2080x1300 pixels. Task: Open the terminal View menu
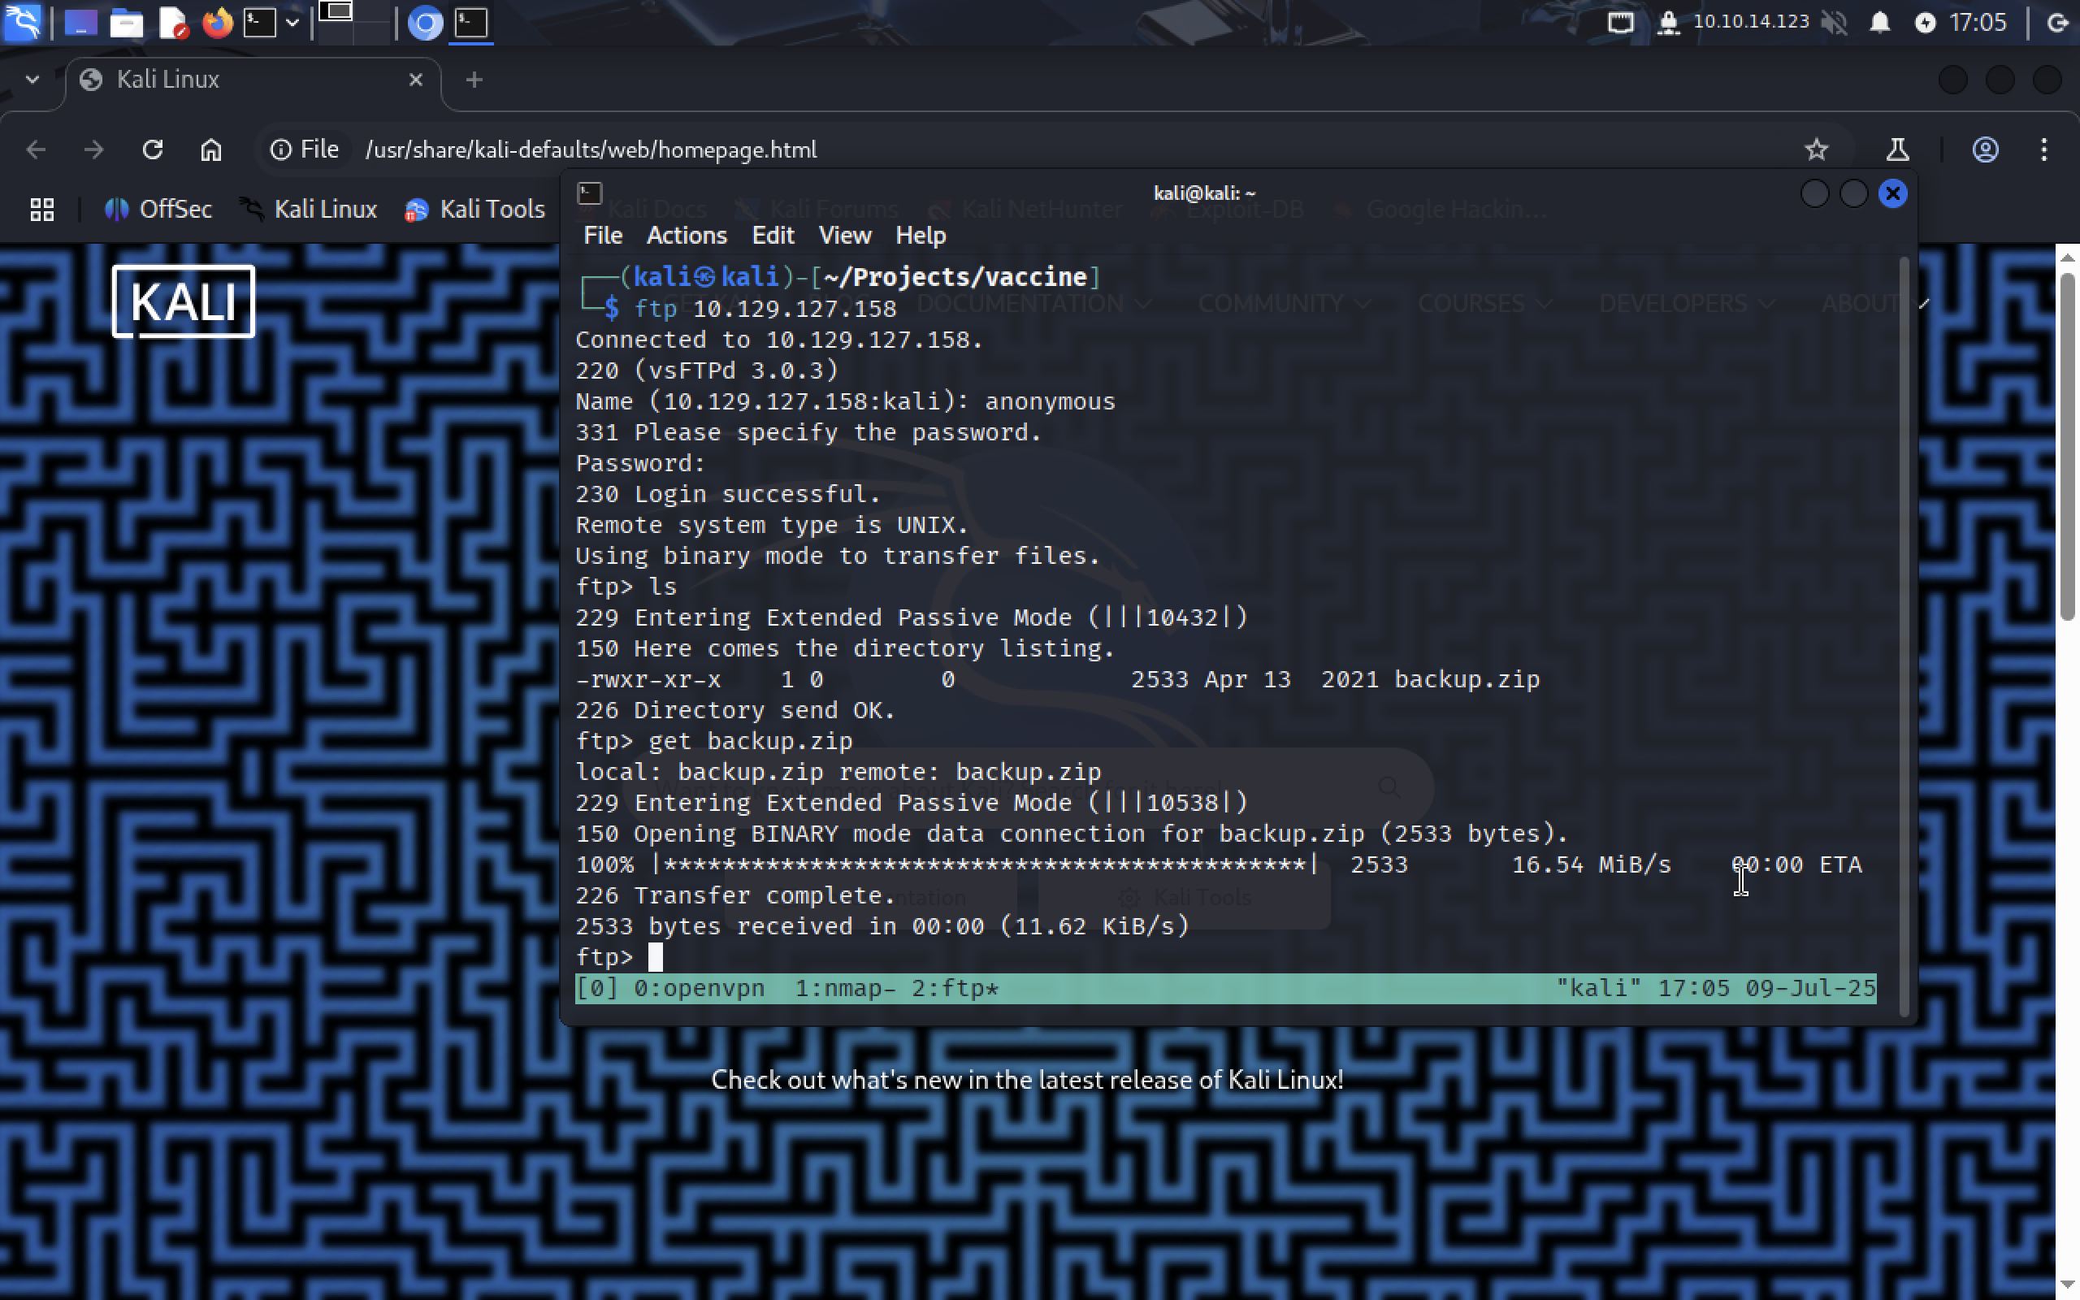point(844,236)
